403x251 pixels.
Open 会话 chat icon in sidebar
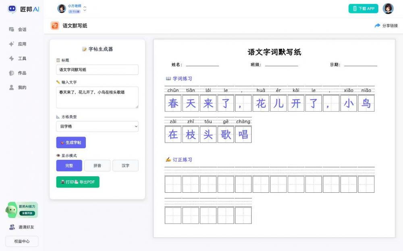click(12, 29)
